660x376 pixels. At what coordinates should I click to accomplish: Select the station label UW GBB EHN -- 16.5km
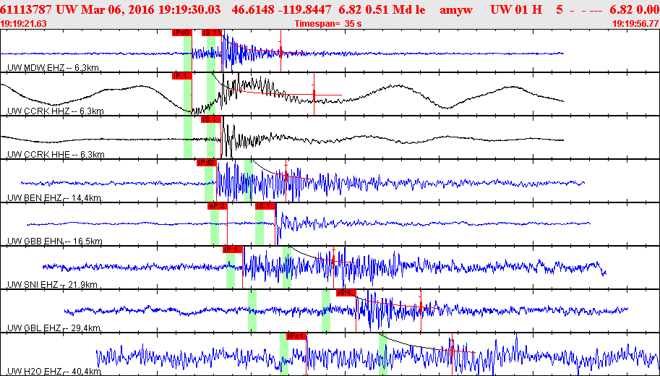pyautogui.click(x=55, y=242)
